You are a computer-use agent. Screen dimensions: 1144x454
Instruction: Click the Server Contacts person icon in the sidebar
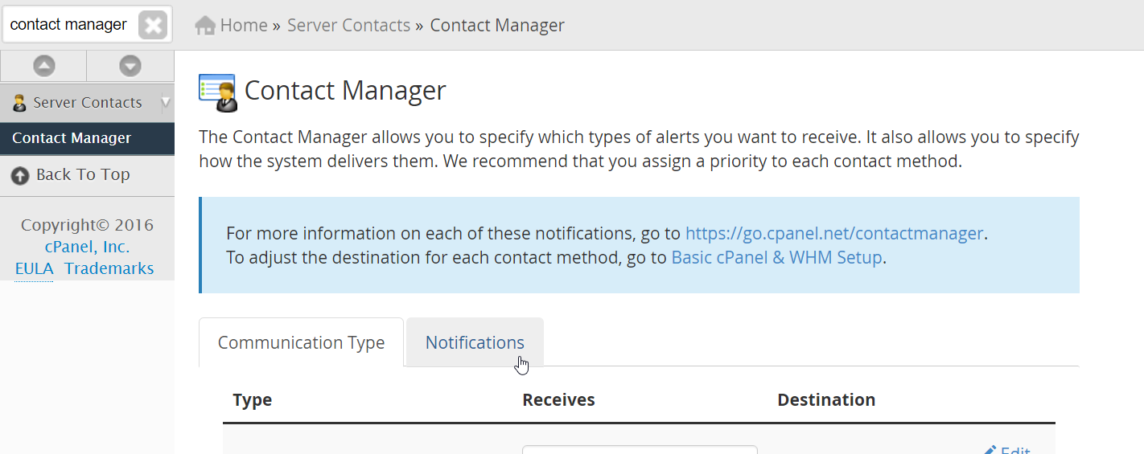click(x=20, y=103)
